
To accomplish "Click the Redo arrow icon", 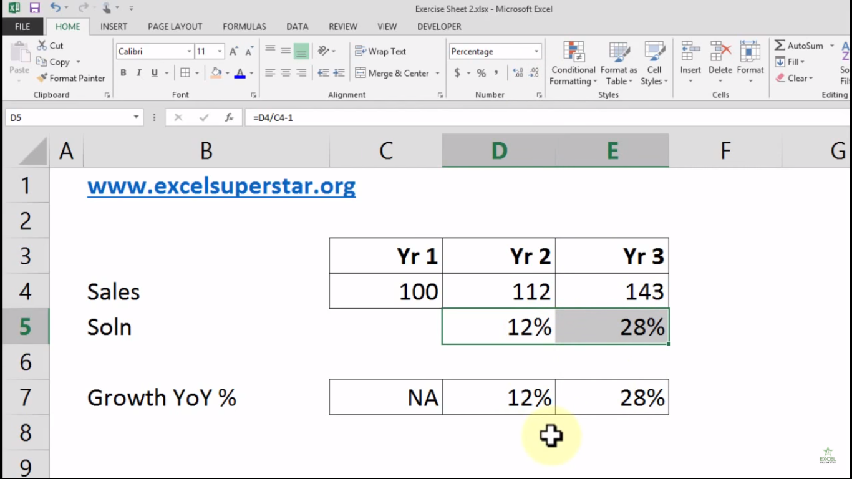I will (x=83, y=8).
